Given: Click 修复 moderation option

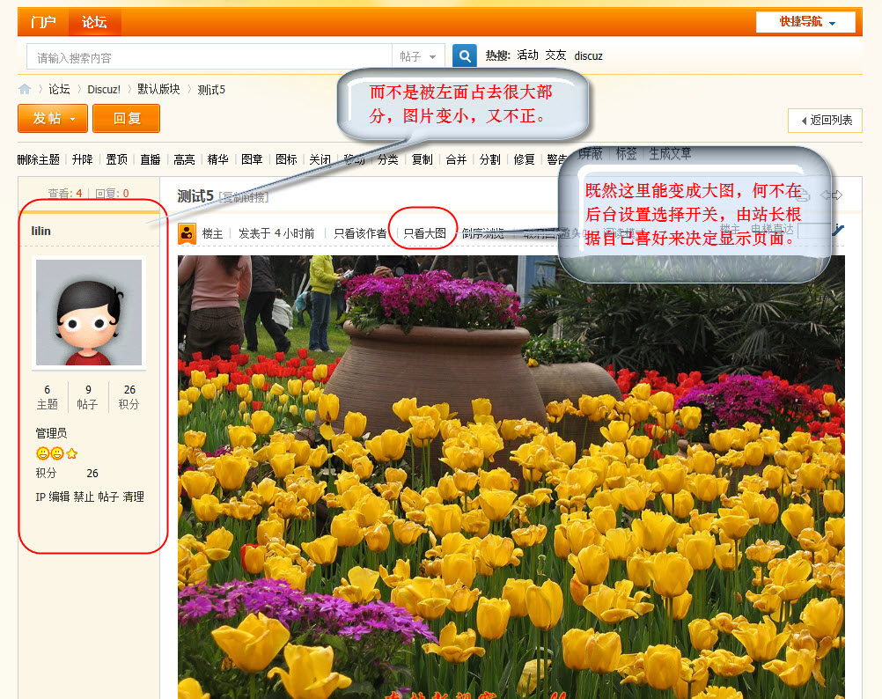Looking at the screenshot, I should coord(524,159).
